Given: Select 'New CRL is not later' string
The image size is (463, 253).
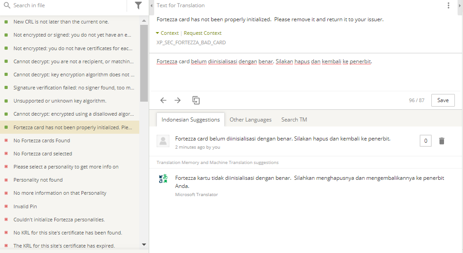Looking at the screenshot, I should click(70, 22).
